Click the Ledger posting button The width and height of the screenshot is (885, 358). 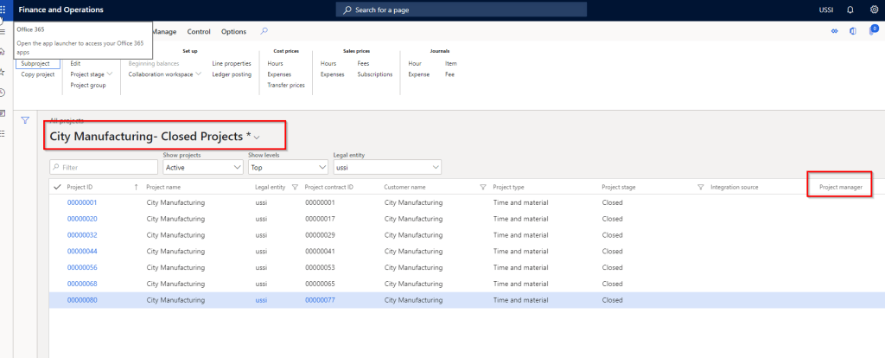[232, 74]
